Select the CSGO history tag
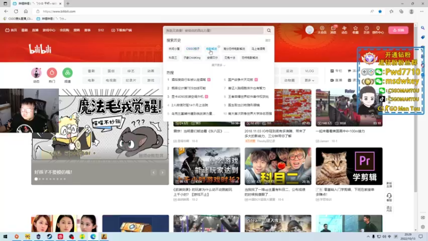The image size is (428, 241). (193, 49)
